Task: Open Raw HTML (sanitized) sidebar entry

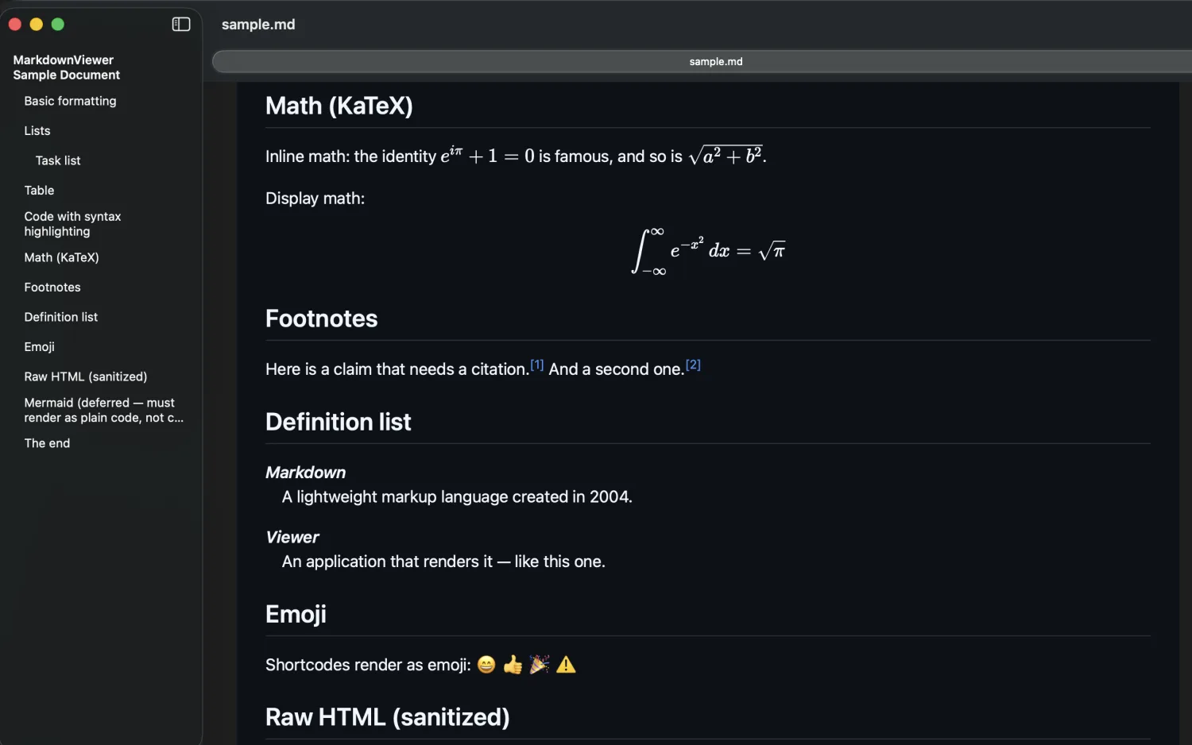Action: tap(86, 376)
